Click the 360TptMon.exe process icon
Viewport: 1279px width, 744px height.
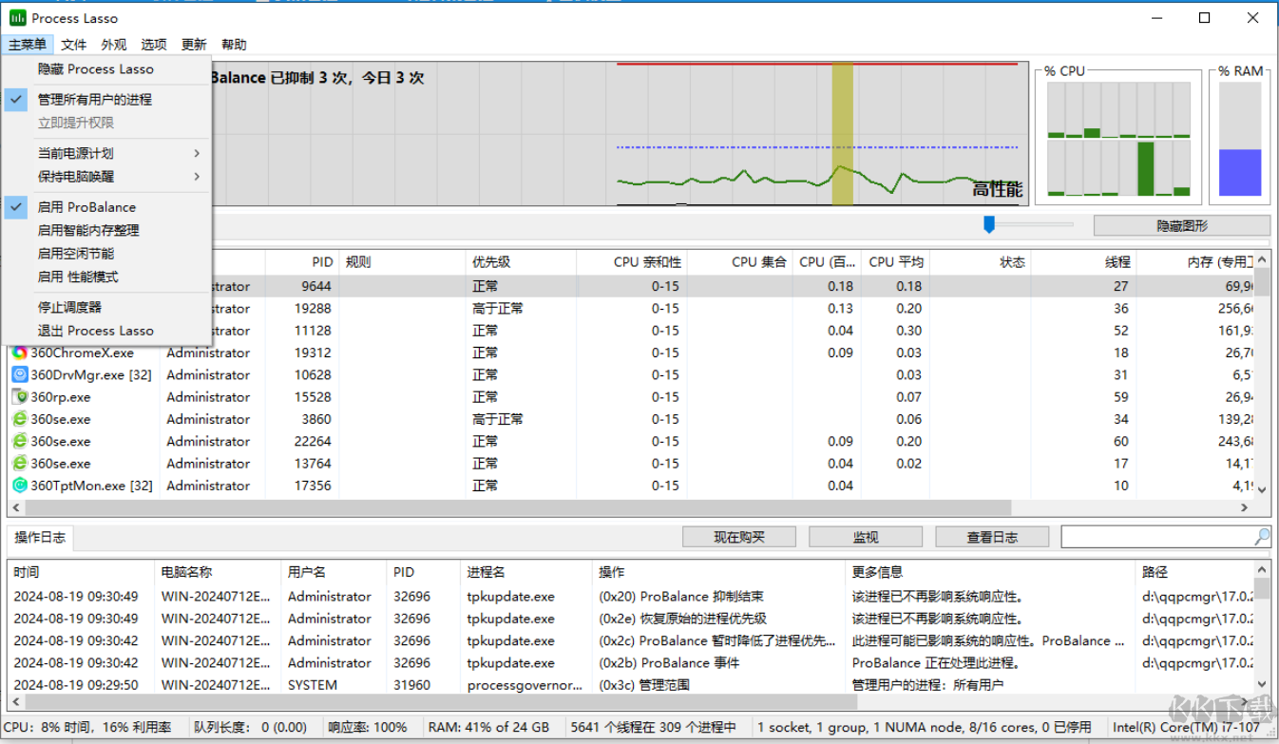pos(20,486)
